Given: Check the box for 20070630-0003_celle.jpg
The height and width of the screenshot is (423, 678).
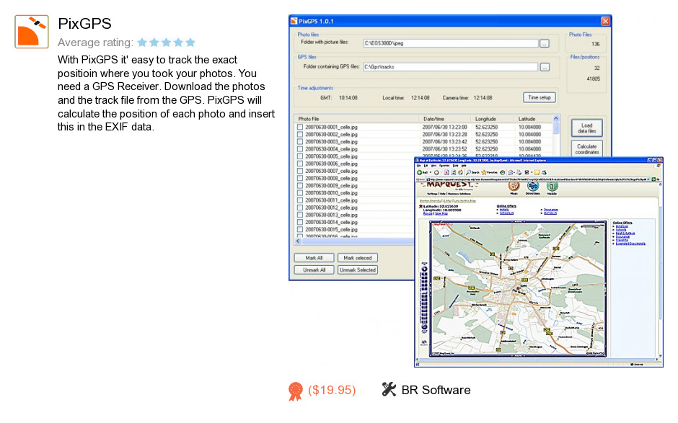Looking at the screenshot, I should click(300, 142).
